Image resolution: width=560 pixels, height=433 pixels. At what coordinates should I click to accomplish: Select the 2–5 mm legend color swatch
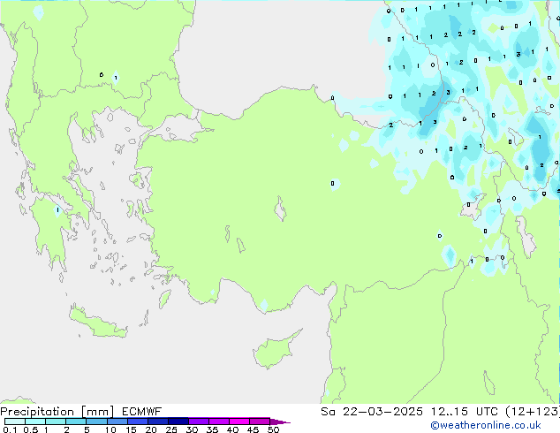coord(76,422)
